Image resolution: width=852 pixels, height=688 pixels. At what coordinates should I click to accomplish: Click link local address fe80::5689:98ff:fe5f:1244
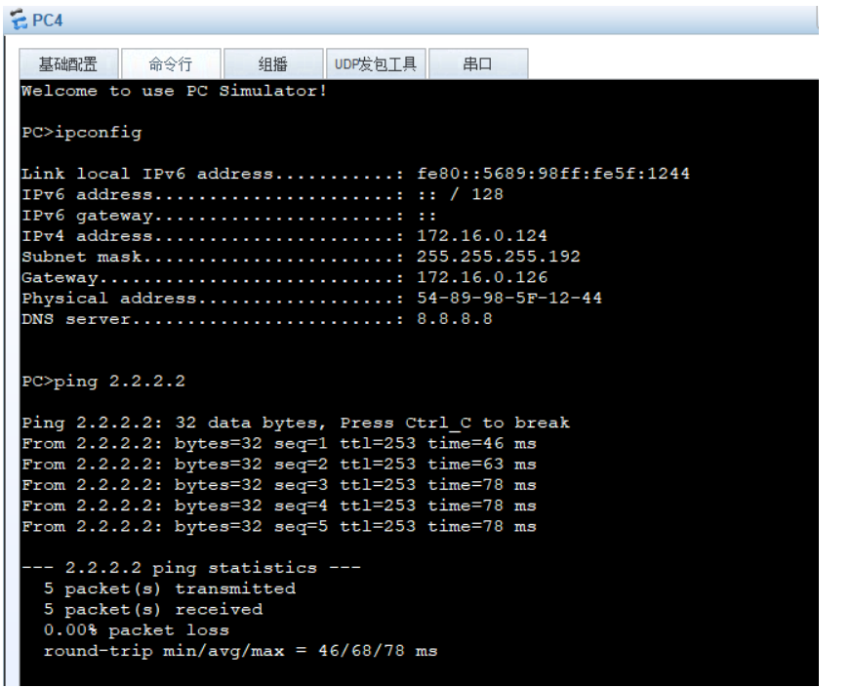click(x=553, y=174)
